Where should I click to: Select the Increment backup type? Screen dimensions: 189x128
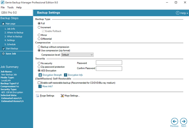click(x=39, y=27)
